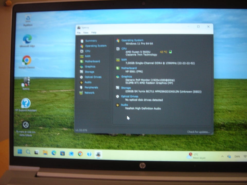Image resolution: width=247 pixels, height=185 pixels.
Task: Open Microsoft Edge from the taskbar
Action: tap(54, 153)
